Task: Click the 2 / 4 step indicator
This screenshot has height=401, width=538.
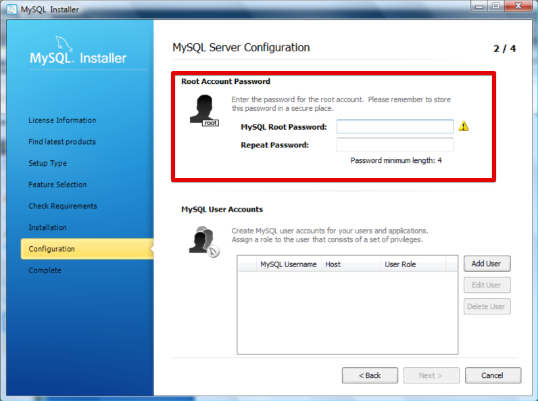Action: [x=504, y=49]
